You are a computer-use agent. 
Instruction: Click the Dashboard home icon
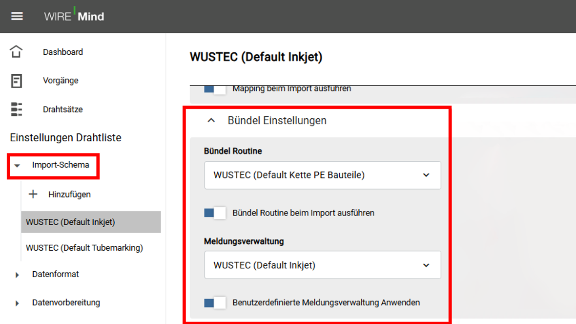click(x=16, y=51)
